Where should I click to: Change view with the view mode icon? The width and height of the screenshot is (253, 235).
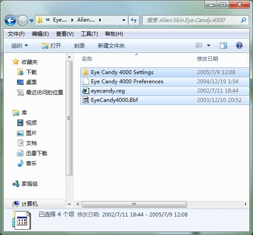pos(199,45)
